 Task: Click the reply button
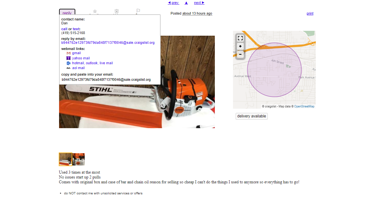(67, 12)
